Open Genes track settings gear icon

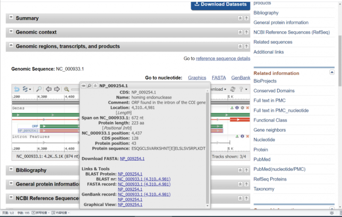point(242,108)
